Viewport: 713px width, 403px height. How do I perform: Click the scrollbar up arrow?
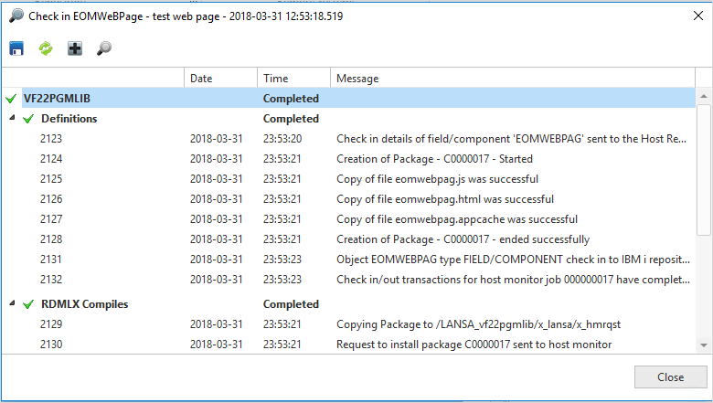(x=704, y=96)
